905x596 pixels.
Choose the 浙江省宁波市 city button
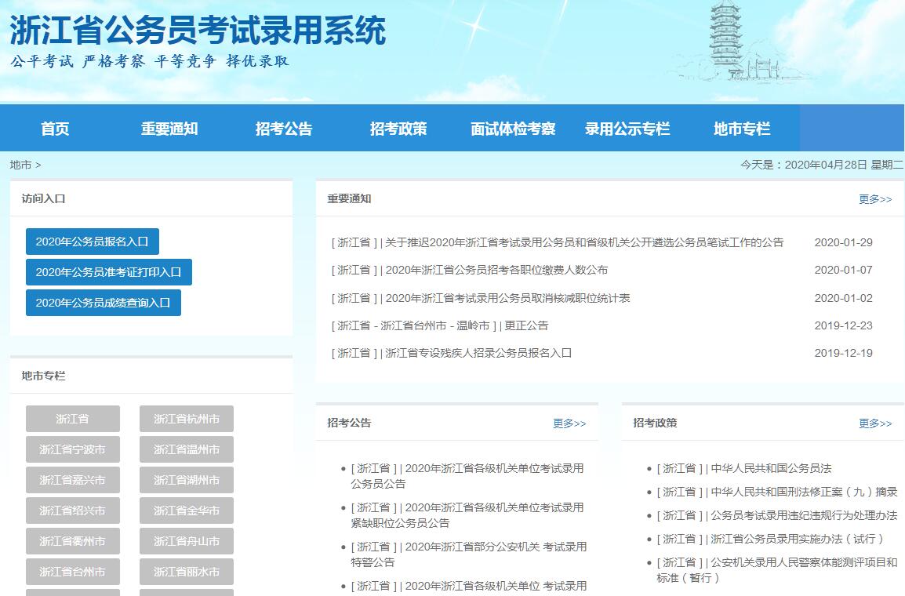coord(72,449)
